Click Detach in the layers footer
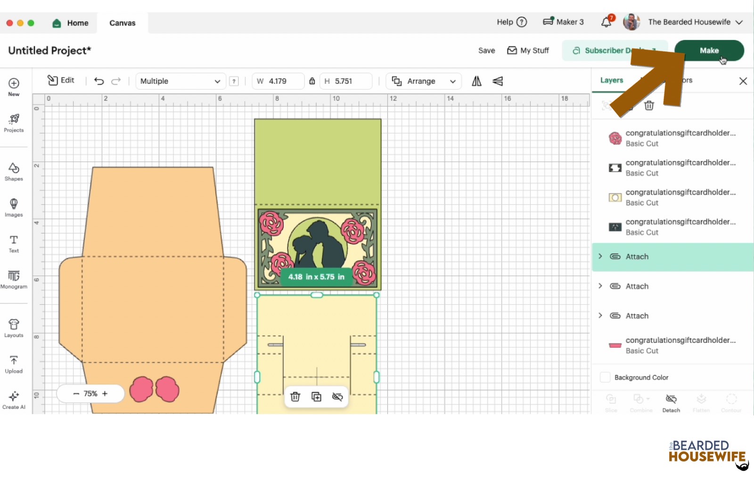 click(671, 403)
